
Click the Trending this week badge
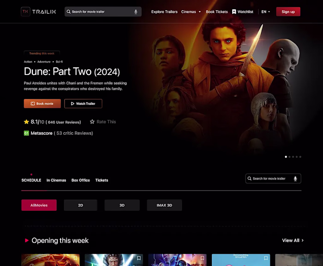42,53
